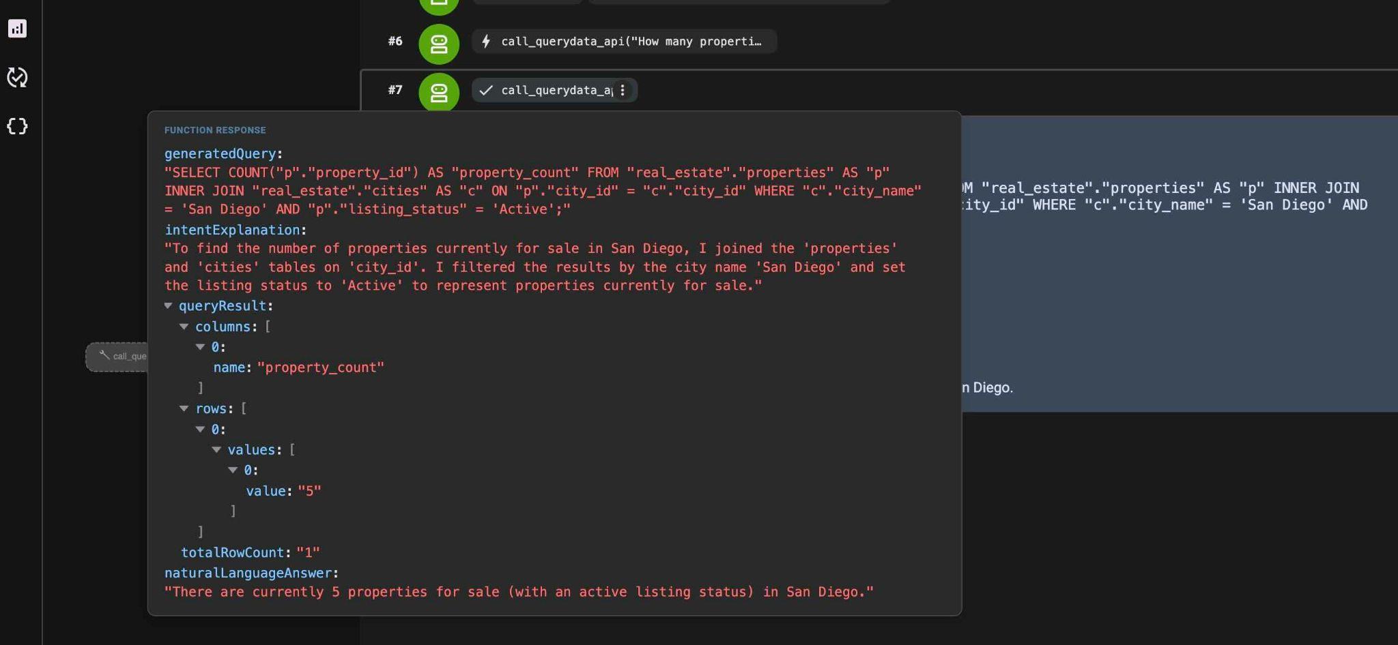Collapse the queryResult section

point(169,305)
